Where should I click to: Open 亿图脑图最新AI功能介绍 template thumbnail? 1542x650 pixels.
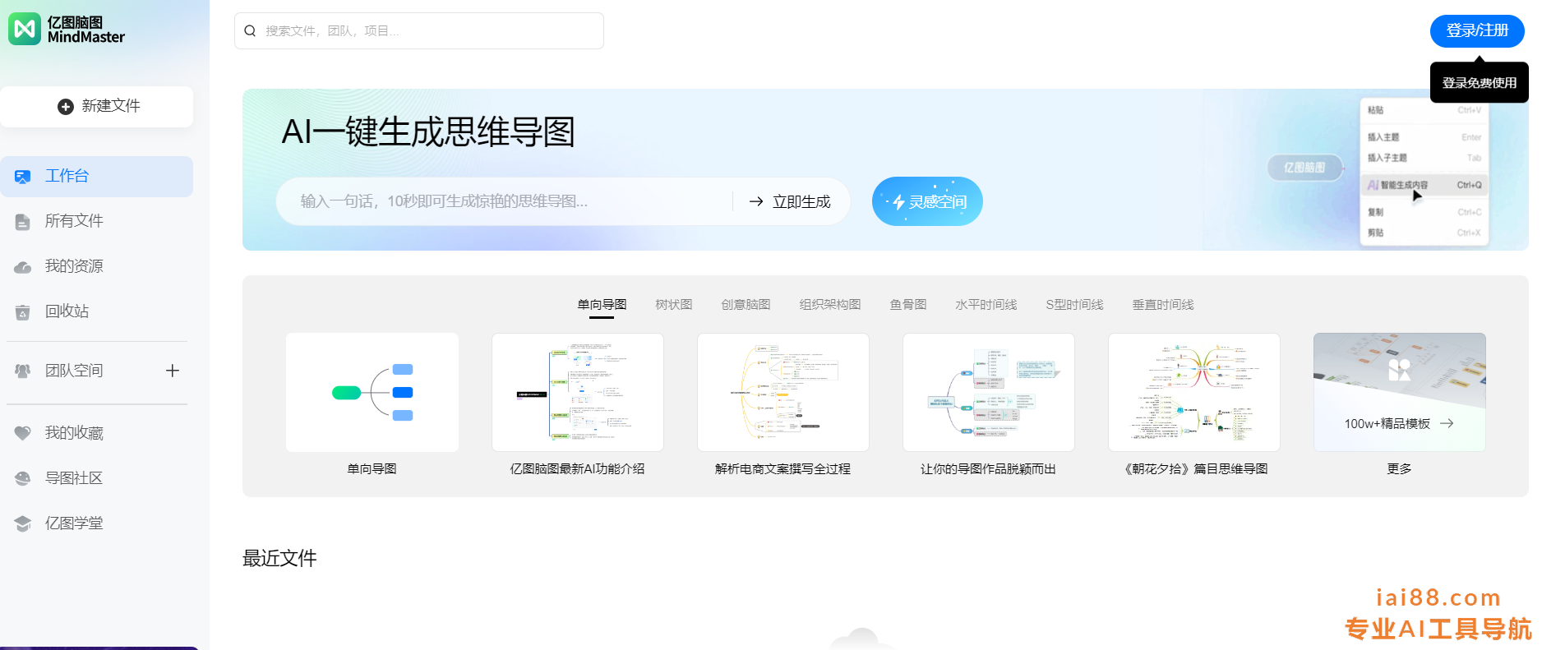pos(578,393)
